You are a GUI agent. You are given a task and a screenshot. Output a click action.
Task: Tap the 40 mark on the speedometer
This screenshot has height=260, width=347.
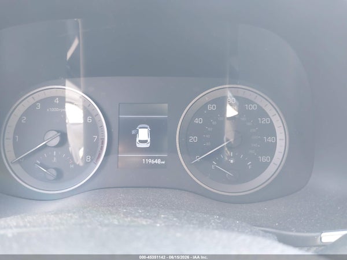(198, 121)
